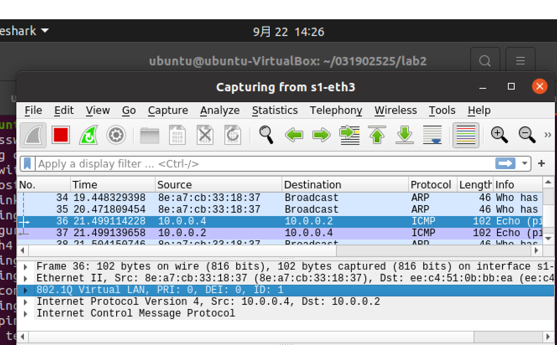Zoom in on packet text

pyautogui.click(x=499, y=135)
